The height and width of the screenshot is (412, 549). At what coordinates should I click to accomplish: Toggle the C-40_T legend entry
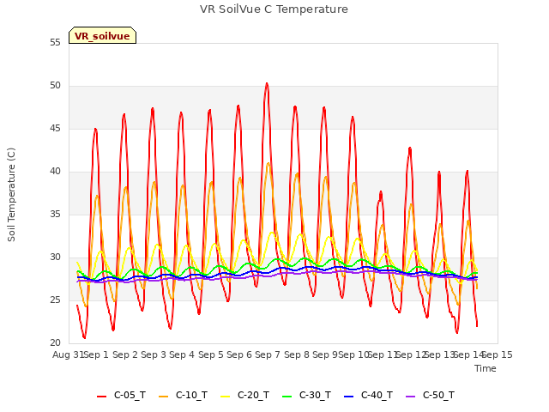[368, 396]
